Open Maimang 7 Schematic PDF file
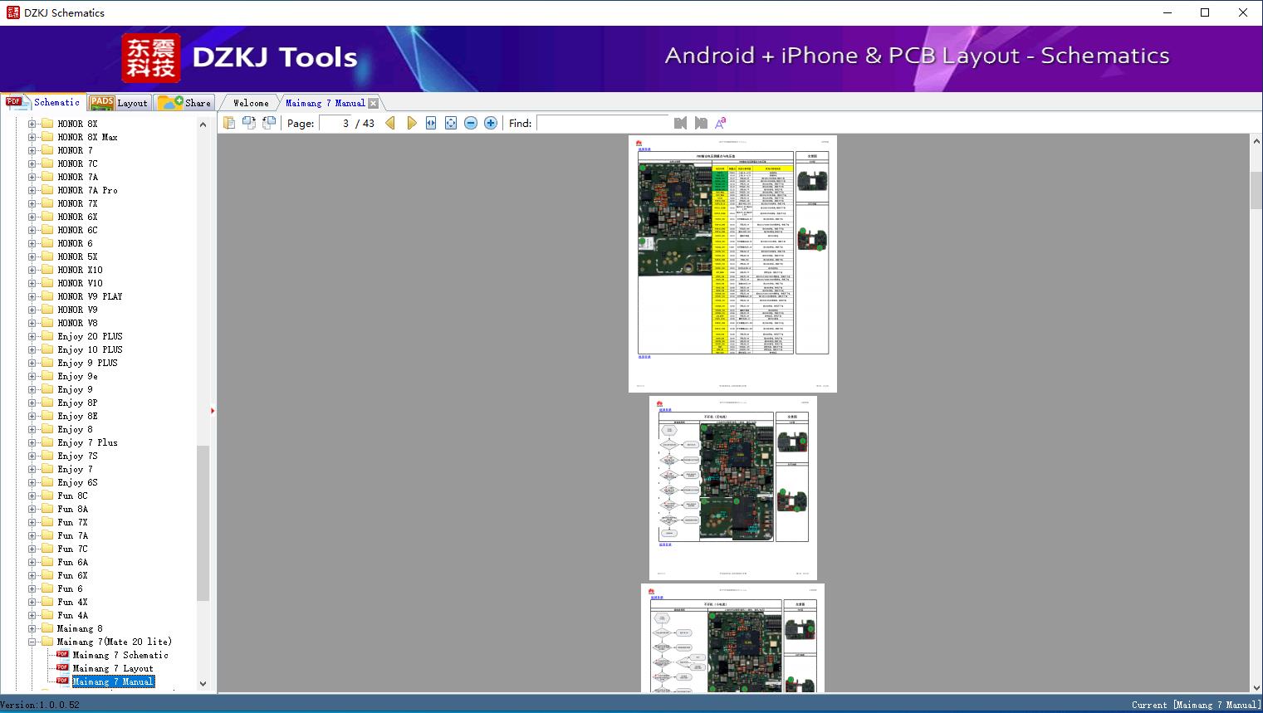Screen dimensions: 1263x713 click(x=120, y=655)
